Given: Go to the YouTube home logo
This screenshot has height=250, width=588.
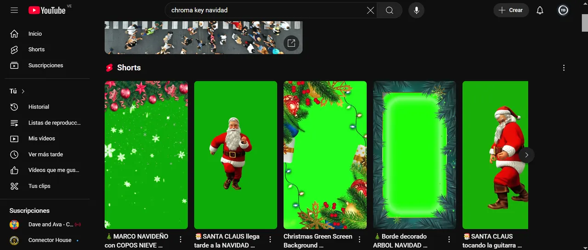Looking at the screenshot, I should (47, 10).
